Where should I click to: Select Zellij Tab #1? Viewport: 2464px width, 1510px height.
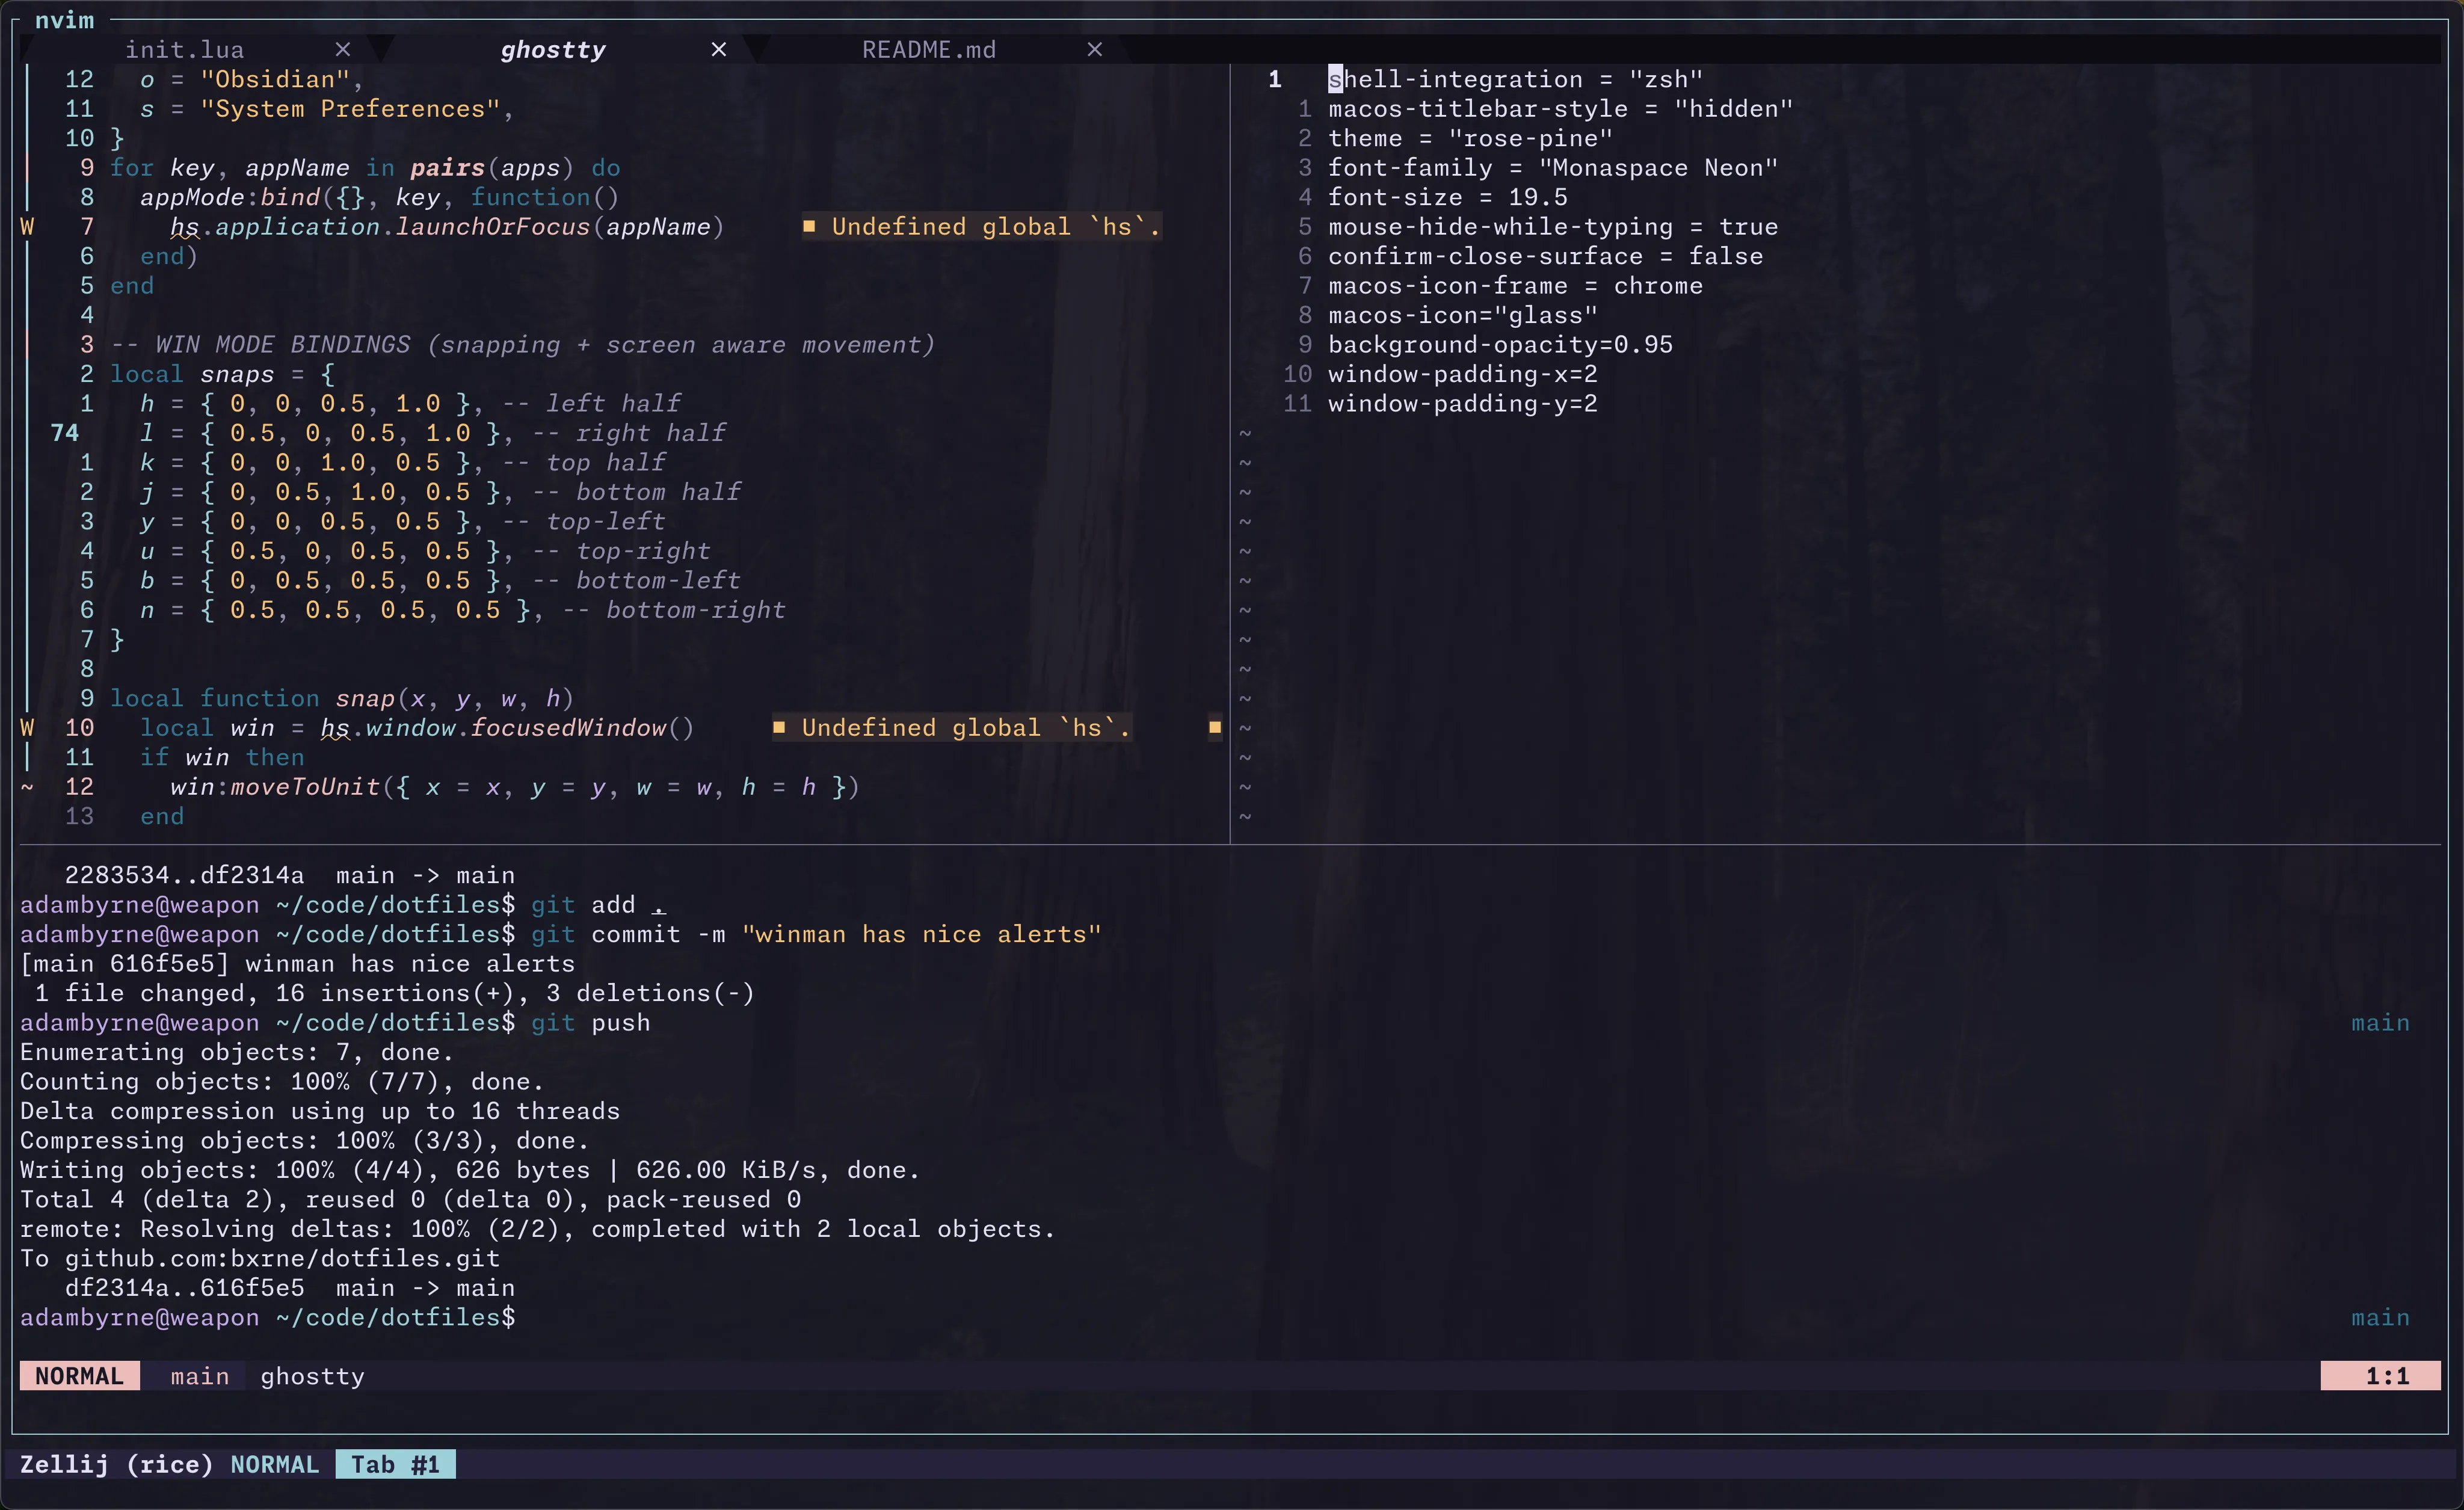click(395, 1464)
